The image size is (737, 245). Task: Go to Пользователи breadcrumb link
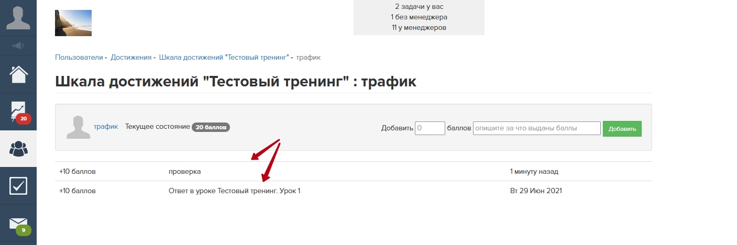pyautogui.click(x=79, y=57)
